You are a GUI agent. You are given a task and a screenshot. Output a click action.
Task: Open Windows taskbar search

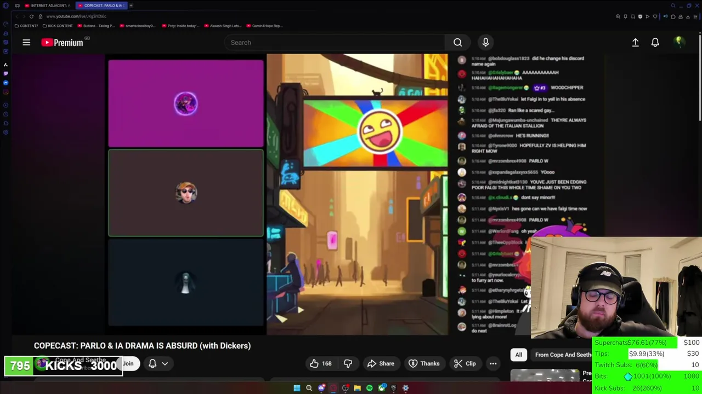tap(309, 388)
